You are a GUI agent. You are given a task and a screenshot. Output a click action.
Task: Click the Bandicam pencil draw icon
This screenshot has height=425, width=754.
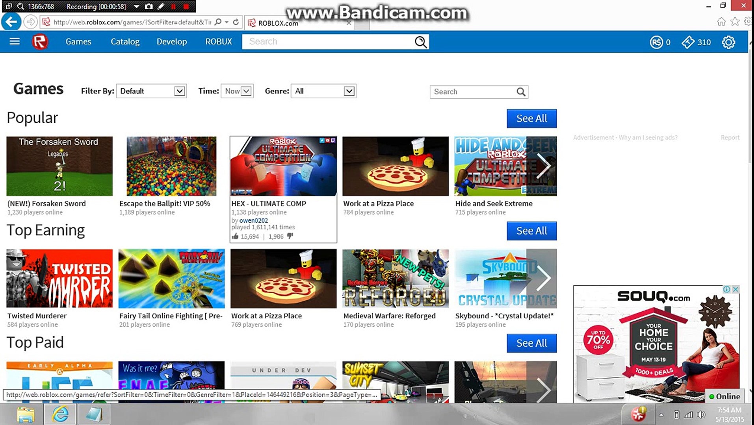point(161,6)
